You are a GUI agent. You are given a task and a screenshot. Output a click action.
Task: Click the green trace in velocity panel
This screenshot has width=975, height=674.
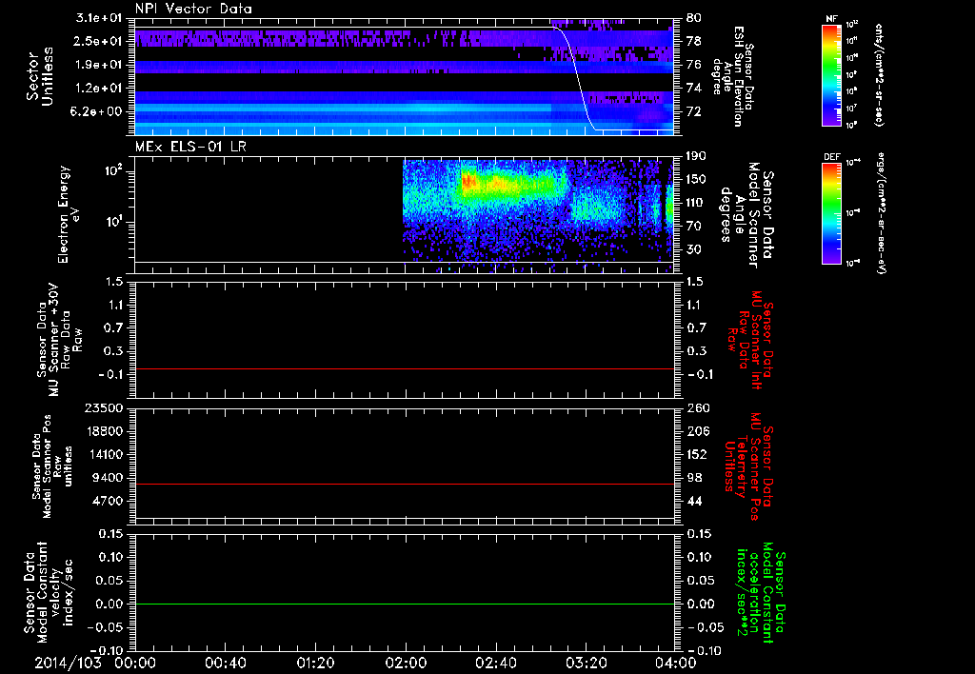(404, 604)
